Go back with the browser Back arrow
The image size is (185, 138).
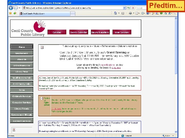point(11,8)
